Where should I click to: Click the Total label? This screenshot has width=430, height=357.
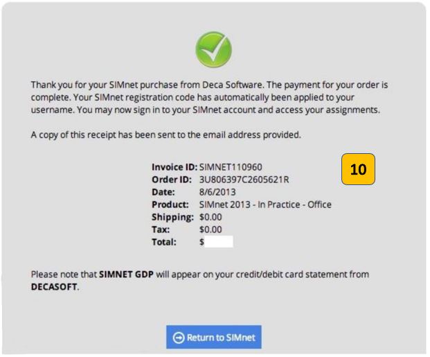(x=164, y=242)
